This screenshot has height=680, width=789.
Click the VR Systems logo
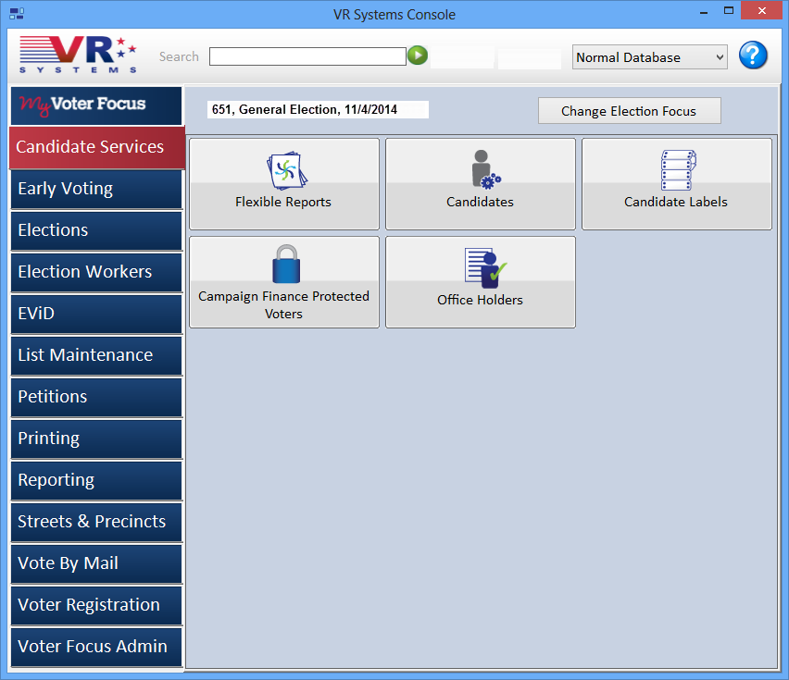(78, 55)
